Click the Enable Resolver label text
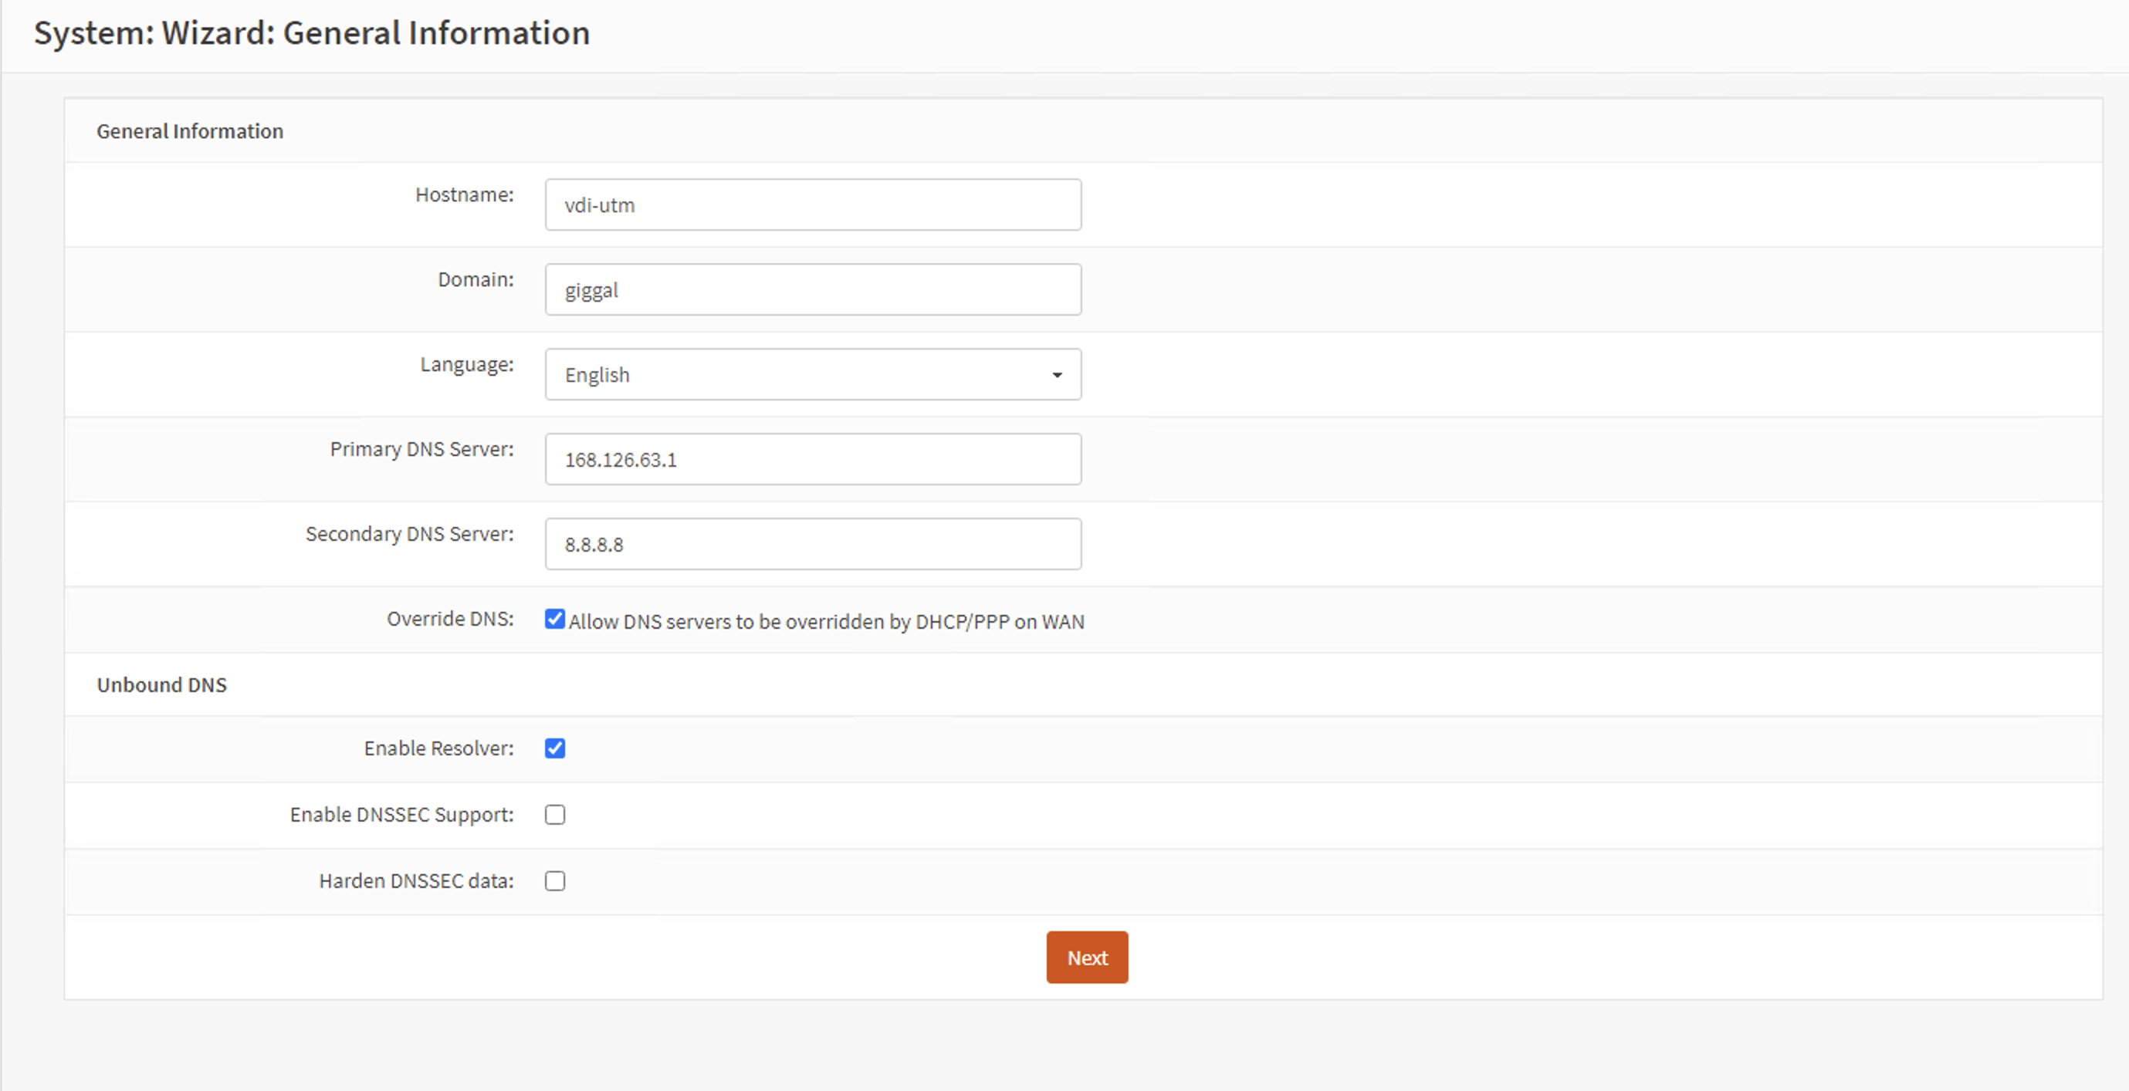2129x1091 pixels. coord(438,748)
